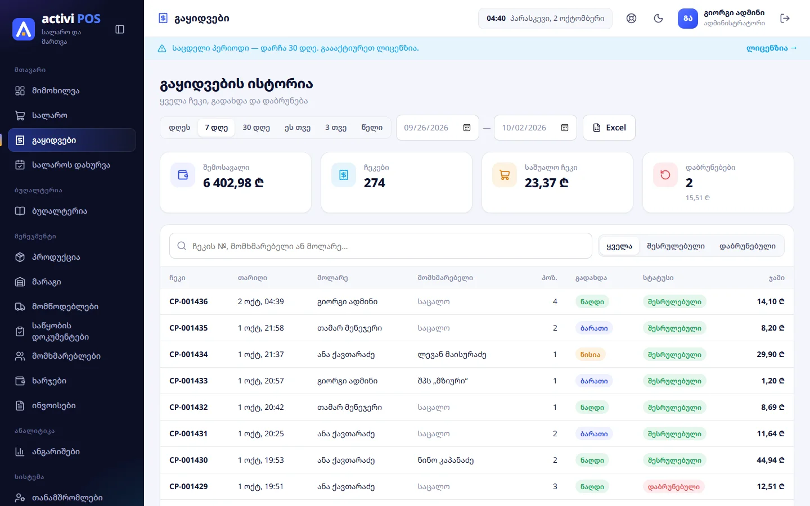Viewport: 810px width, 506px height.
Task: Switch period filter to დღეს
Action: coord(179,128)
